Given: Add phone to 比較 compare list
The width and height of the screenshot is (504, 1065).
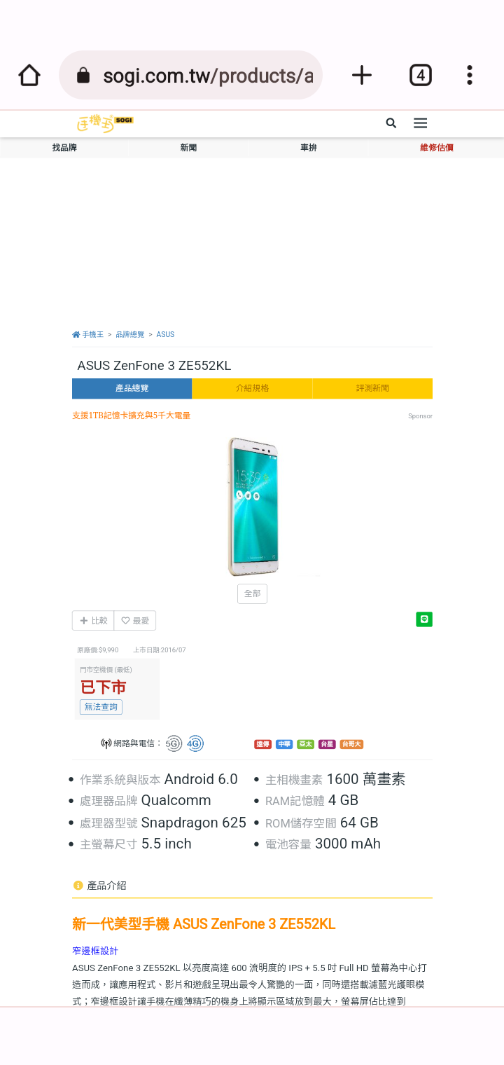Looking at the screenshot, I should point(93,621).
